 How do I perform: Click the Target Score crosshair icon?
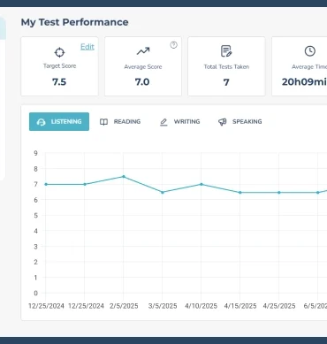(59, 52)
